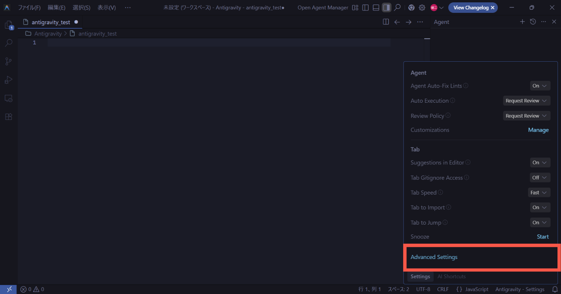Toggle Suggestions in Editor setting
The width and height of the screenshot is (561, 294).
pyautogui.click(x=540, y=162)
